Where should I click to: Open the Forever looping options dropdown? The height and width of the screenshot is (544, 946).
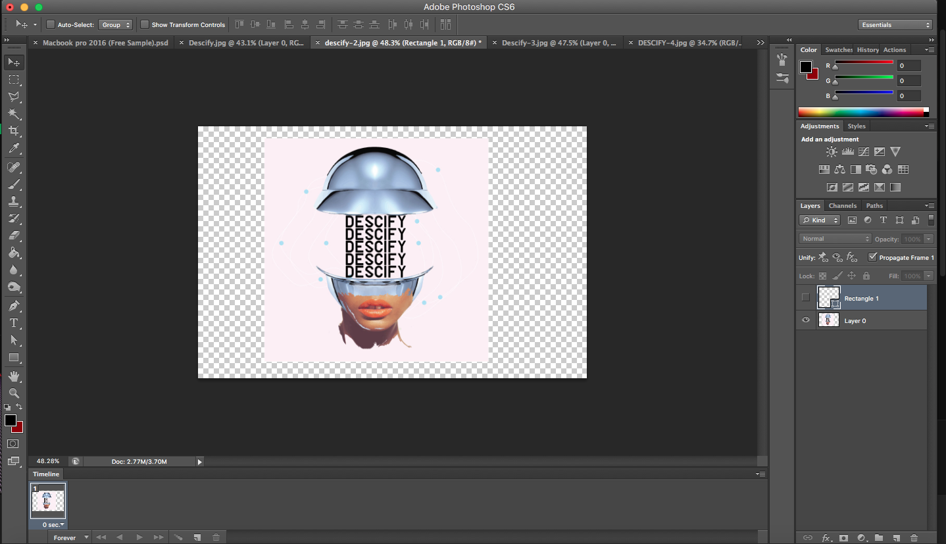coord(71,537)
